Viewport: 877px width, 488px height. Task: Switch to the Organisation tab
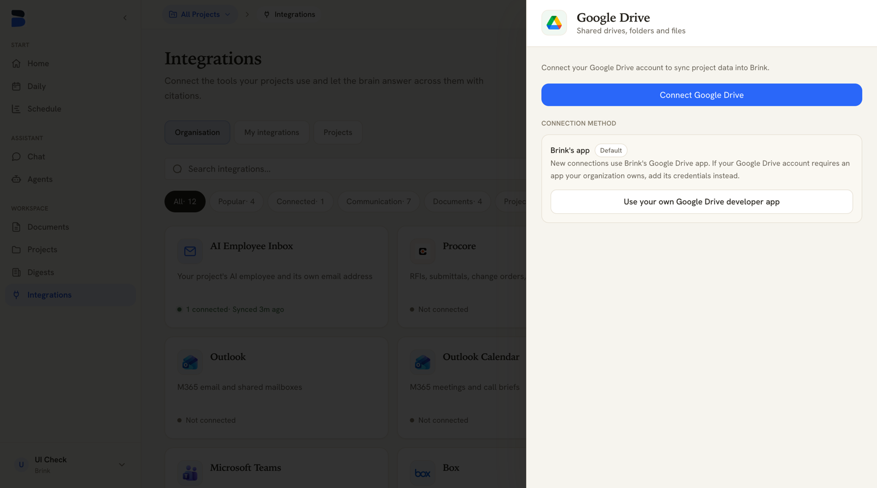pyautogui.click(x=197, y=132)
